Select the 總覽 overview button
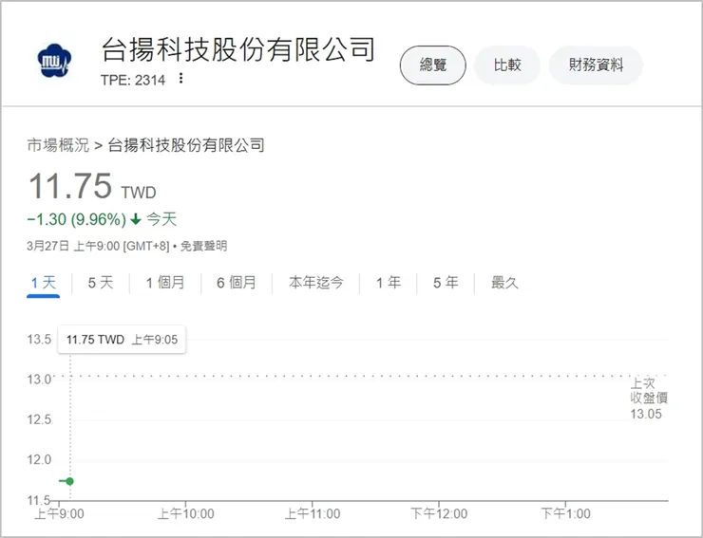 [432, 65]
